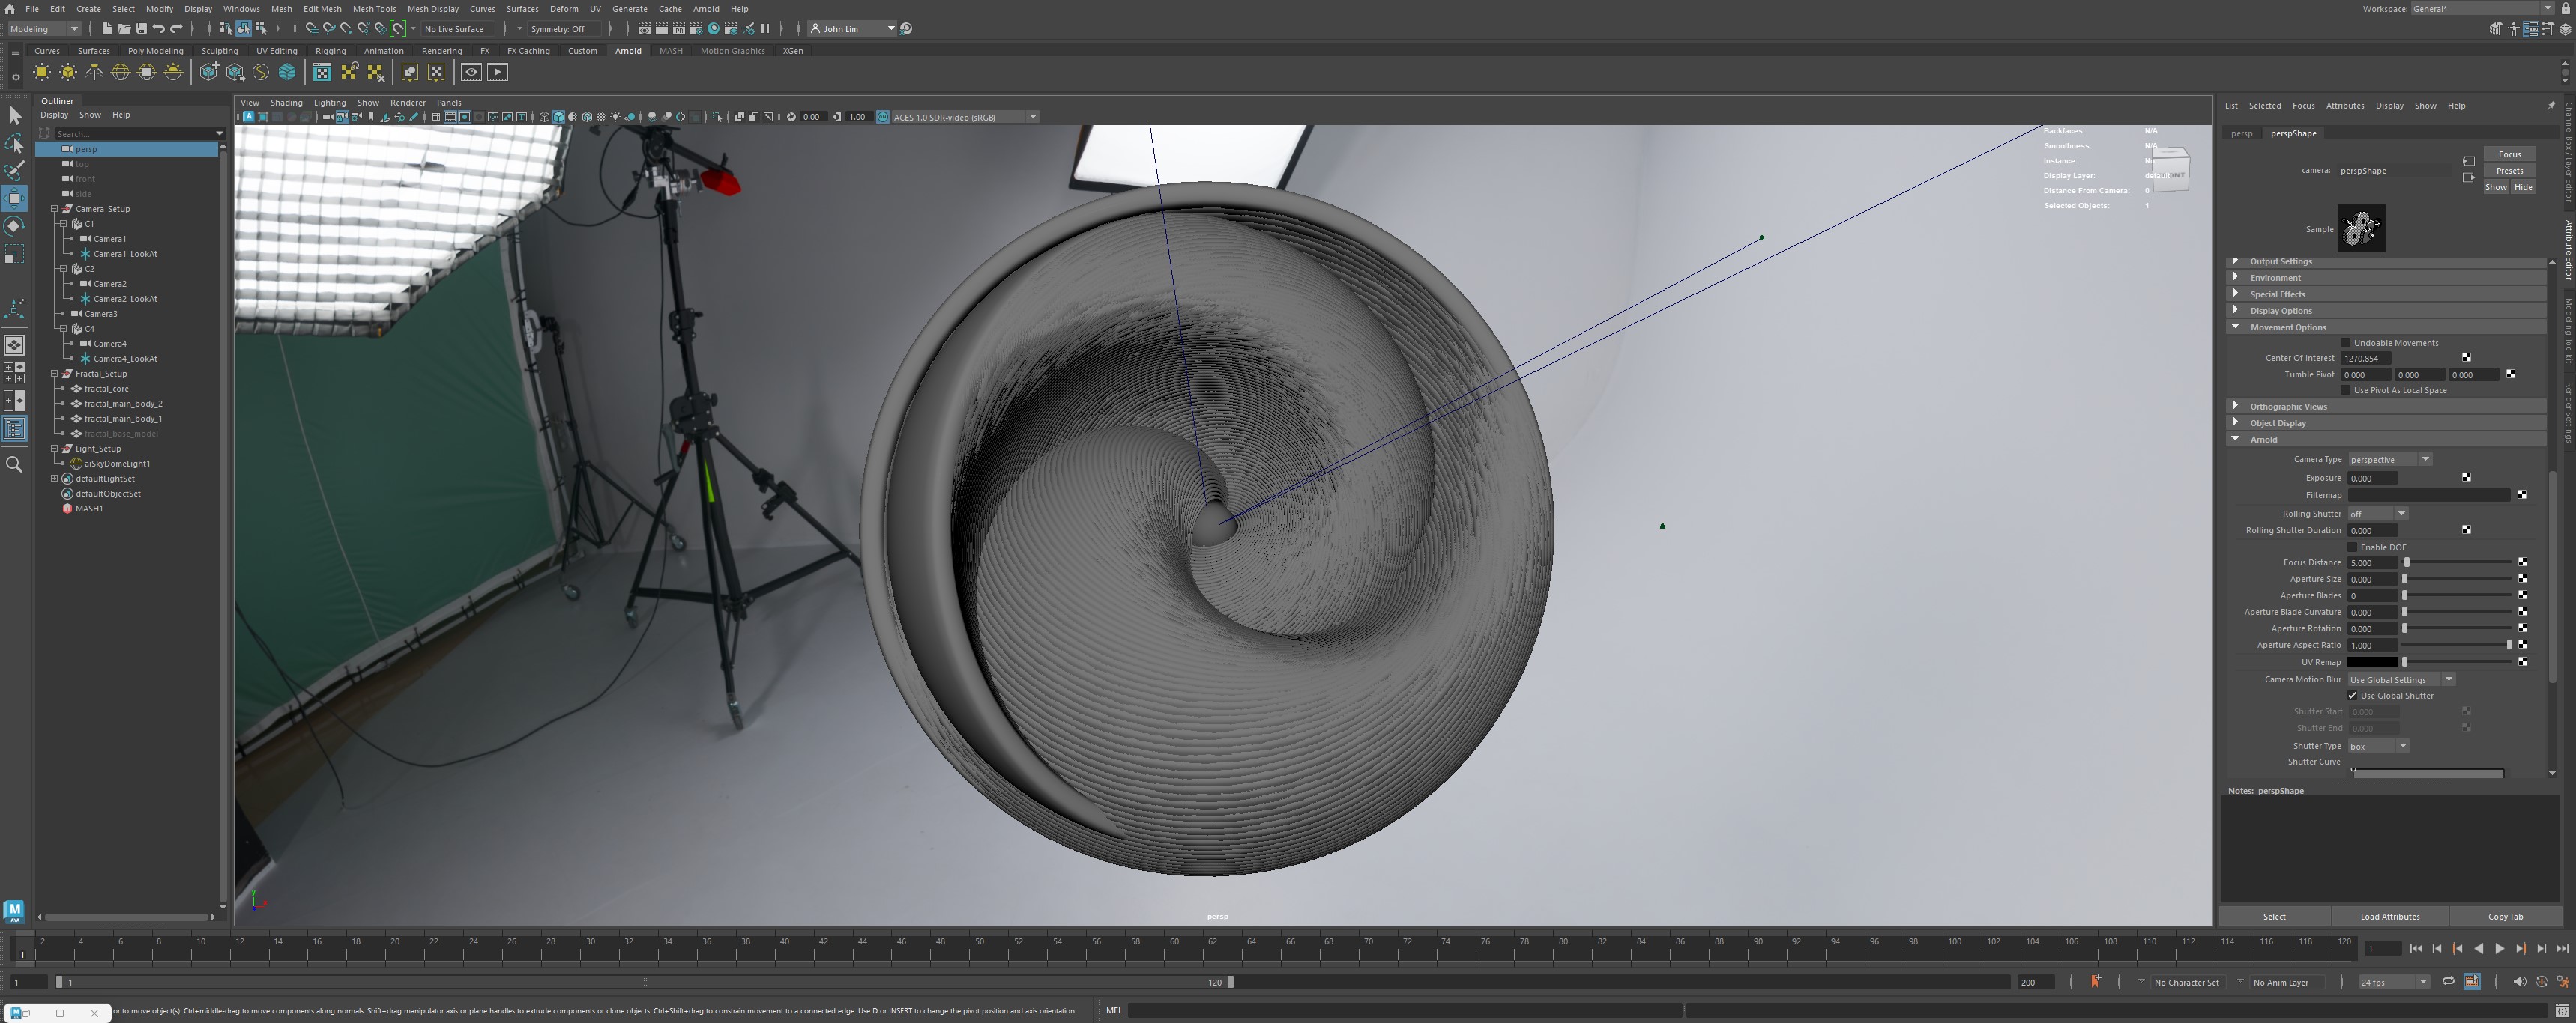The height and width of the screenshot is (1023, 2576).
Task: Enable Undoable Movements checkbox
Action: point(2346,343)
